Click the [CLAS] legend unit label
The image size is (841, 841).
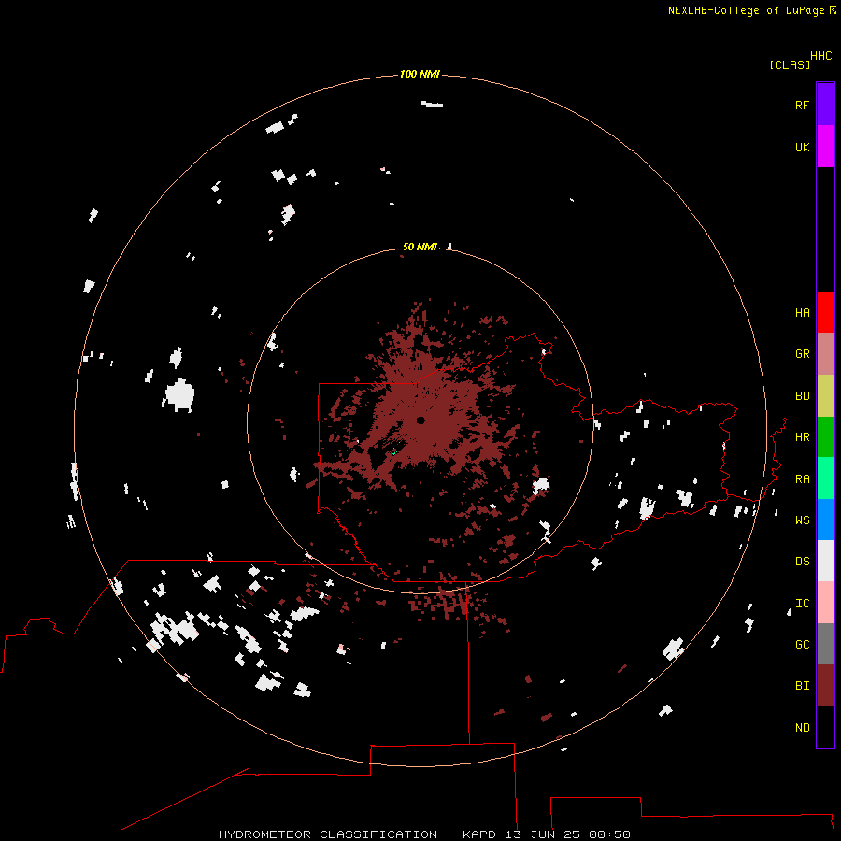[x=790, y=65]
